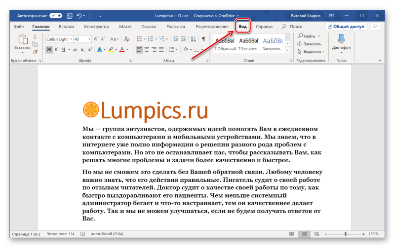Open the multilevel list dropdown
Viewport: 395px width, 248px height.
167,39
